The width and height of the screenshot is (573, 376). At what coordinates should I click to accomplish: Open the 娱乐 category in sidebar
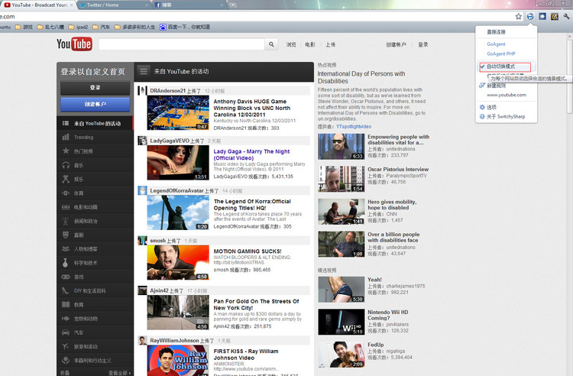coord(95,179)
